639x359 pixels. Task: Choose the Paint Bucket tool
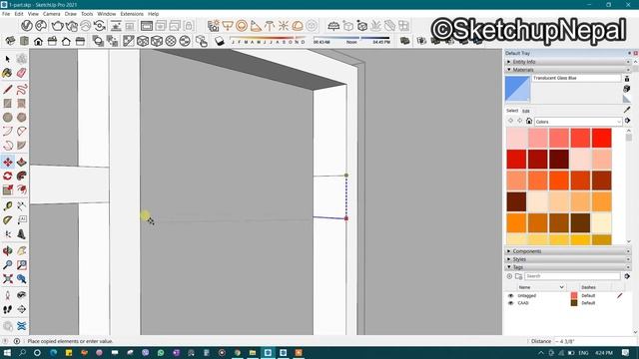click(7, 73)
